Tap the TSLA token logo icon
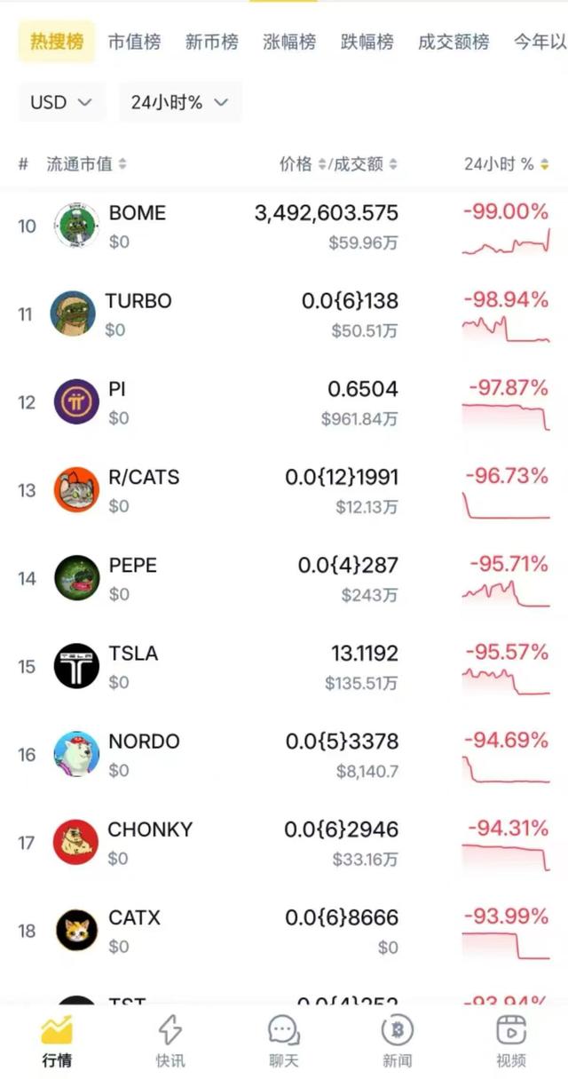 75,666
